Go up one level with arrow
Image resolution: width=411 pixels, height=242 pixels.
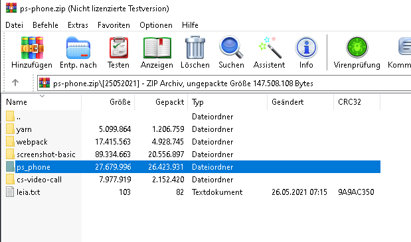point(15,83)
